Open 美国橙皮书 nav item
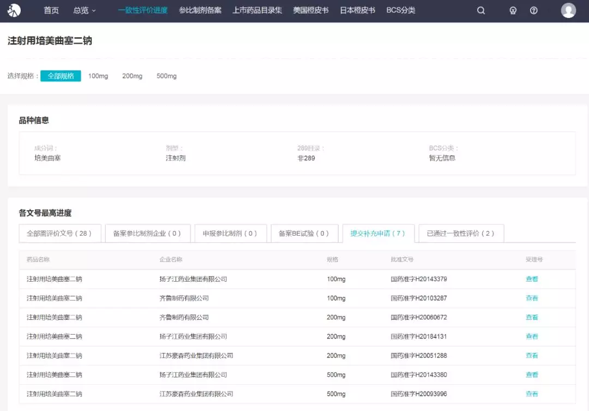 pos(311,10)
